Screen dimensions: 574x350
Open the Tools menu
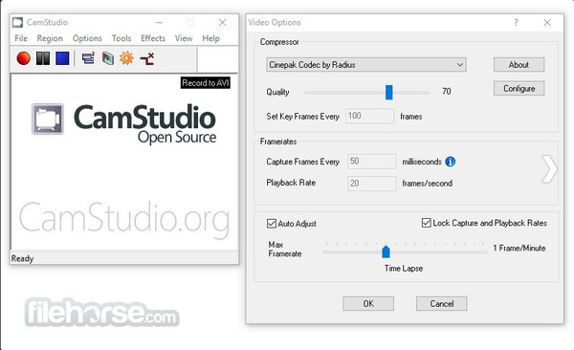[121, 38]
